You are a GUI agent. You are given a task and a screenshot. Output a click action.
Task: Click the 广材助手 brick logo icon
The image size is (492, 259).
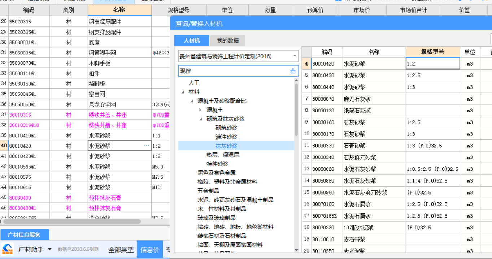pyautogui.click(x=7, y=249)
